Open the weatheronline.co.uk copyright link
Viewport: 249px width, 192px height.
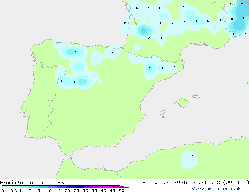coord(216,188)
